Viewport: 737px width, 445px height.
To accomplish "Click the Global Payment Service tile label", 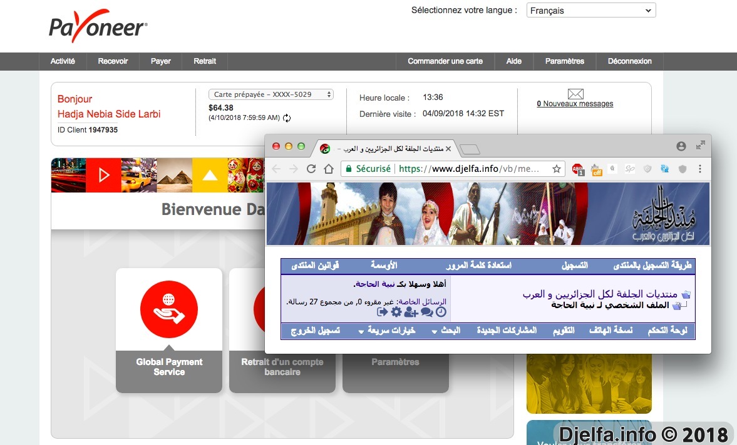I will (x=169, y=367).
